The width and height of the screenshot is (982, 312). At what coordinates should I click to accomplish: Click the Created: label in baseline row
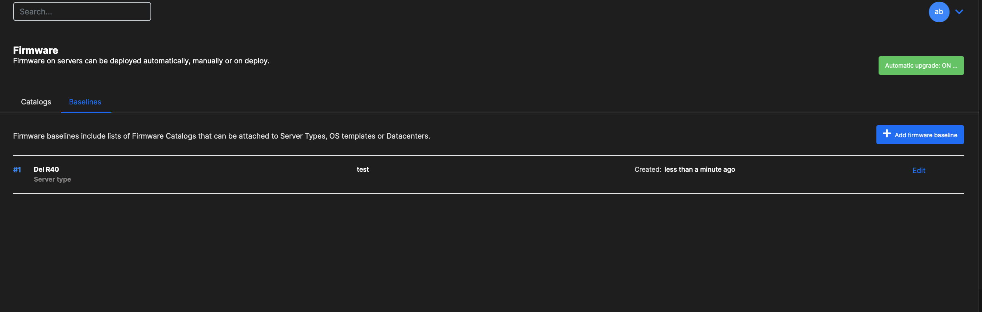click(647, 169)
